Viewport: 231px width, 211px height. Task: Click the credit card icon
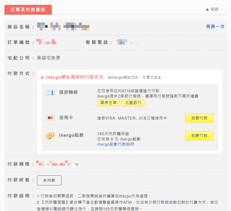pos(50,118)
